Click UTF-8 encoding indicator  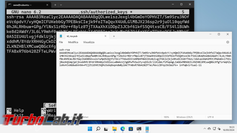pos(210,117)
